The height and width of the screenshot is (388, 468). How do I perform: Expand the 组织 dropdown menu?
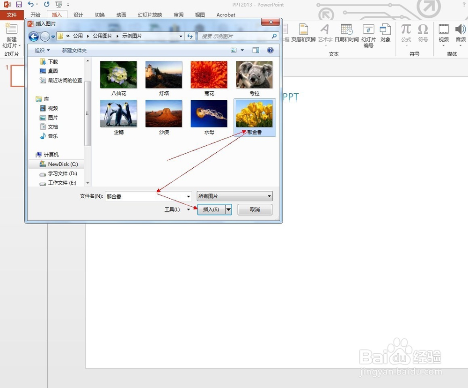pyautogui.click(x=42, y=50)
